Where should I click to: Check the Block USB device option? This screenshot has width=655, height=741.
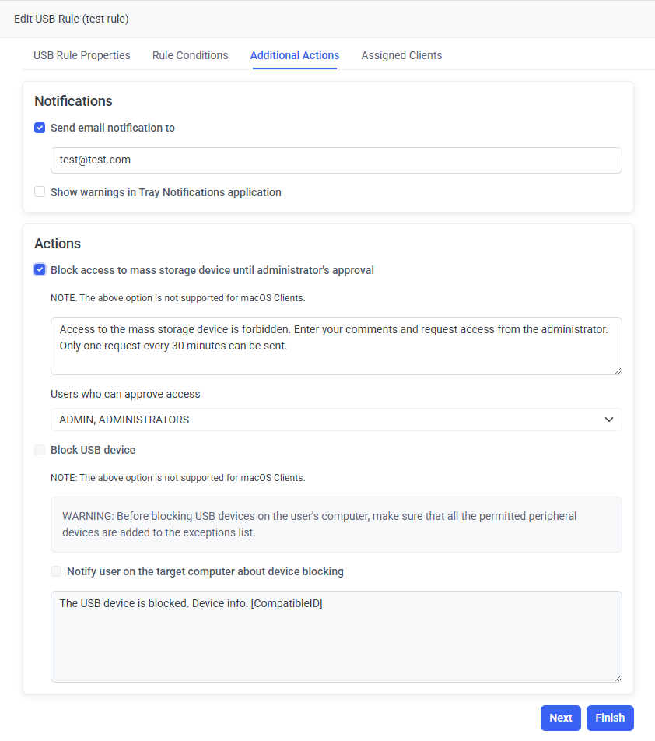point(40,450)
